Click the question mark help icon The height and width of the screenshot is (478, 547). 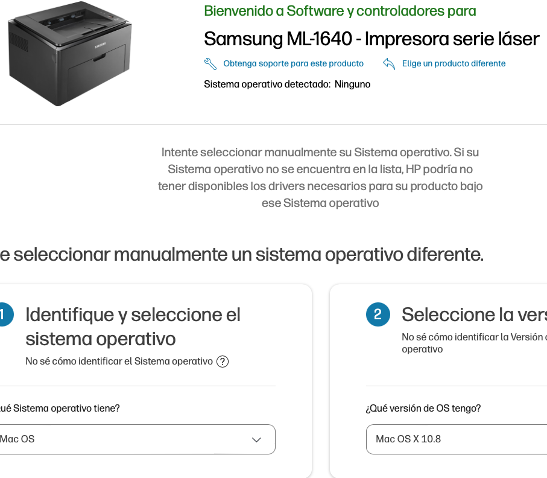223,362
